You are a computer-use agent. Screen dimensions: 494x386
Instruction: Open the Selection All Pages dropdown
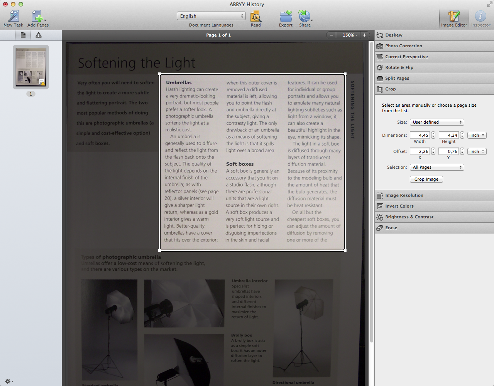437,167
